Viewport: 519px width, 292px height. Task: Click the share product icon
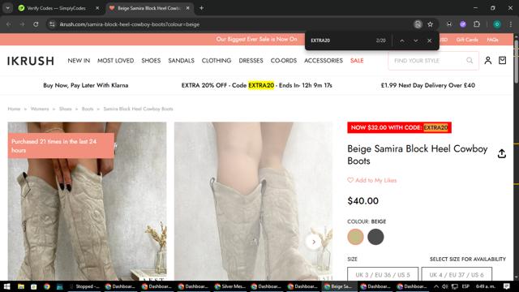pyautogui.click(x=502, y=153)
